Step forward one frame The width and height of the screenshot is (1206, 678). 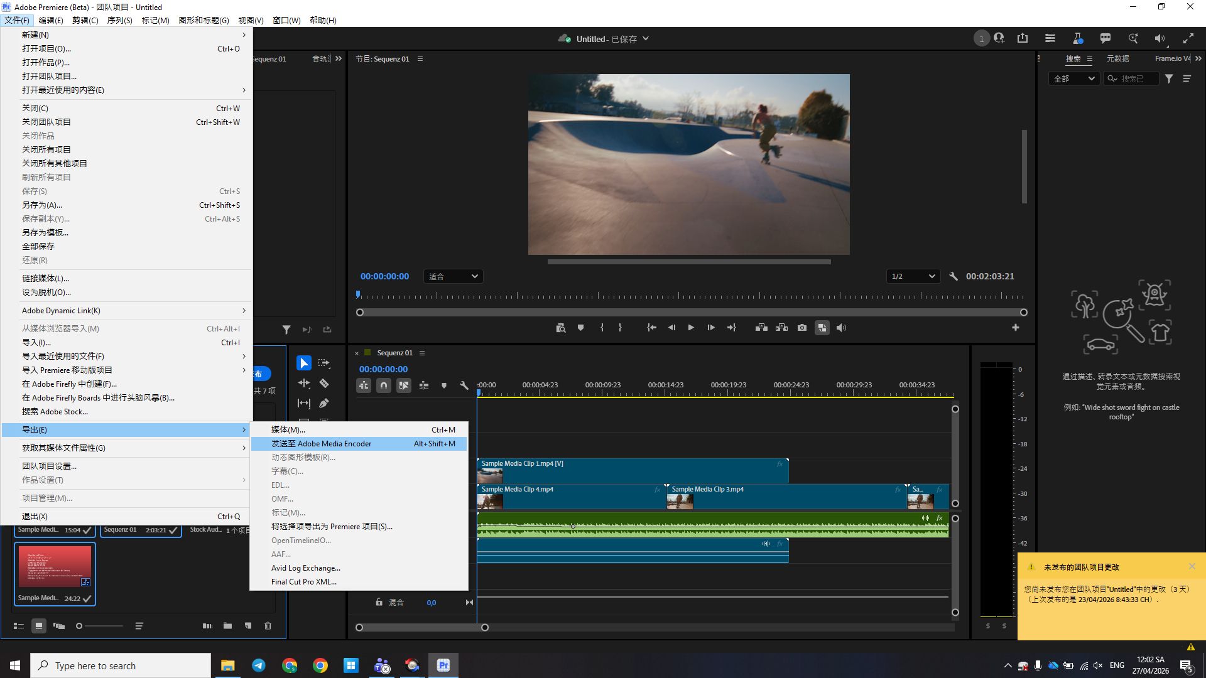pos(710,328)
